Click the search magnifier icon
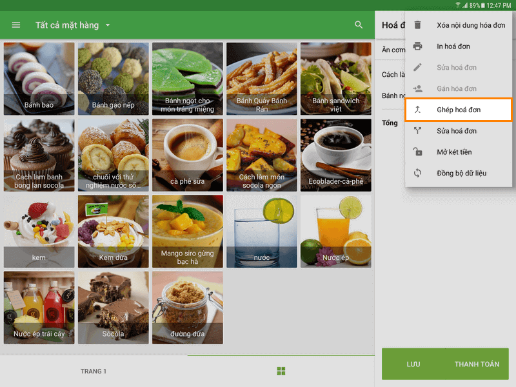This screenshot has height=387, width=516. [x=359, y=25]
